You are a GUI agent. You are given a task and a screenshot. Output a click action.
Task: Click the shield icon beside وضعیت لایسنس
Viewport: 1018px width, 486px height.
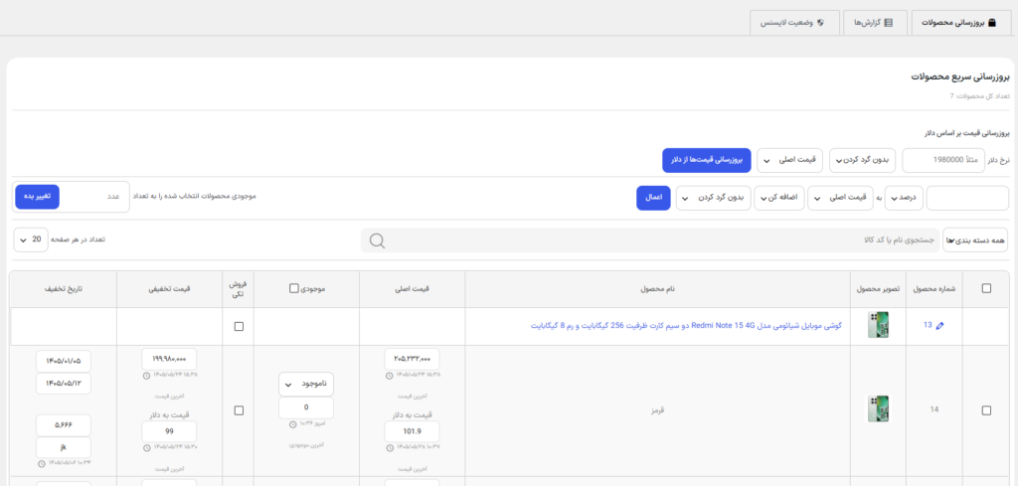coord(820,23)
